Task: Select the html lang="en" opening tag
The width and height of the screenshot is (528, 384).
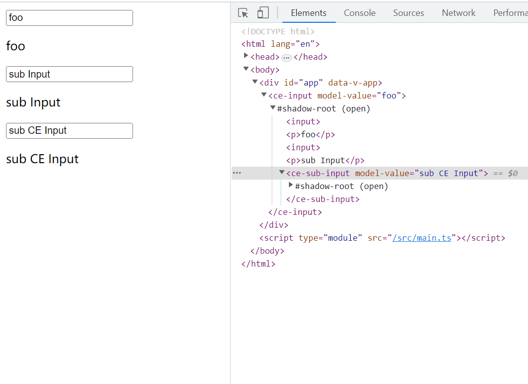Action: click(x=280, y=44)
